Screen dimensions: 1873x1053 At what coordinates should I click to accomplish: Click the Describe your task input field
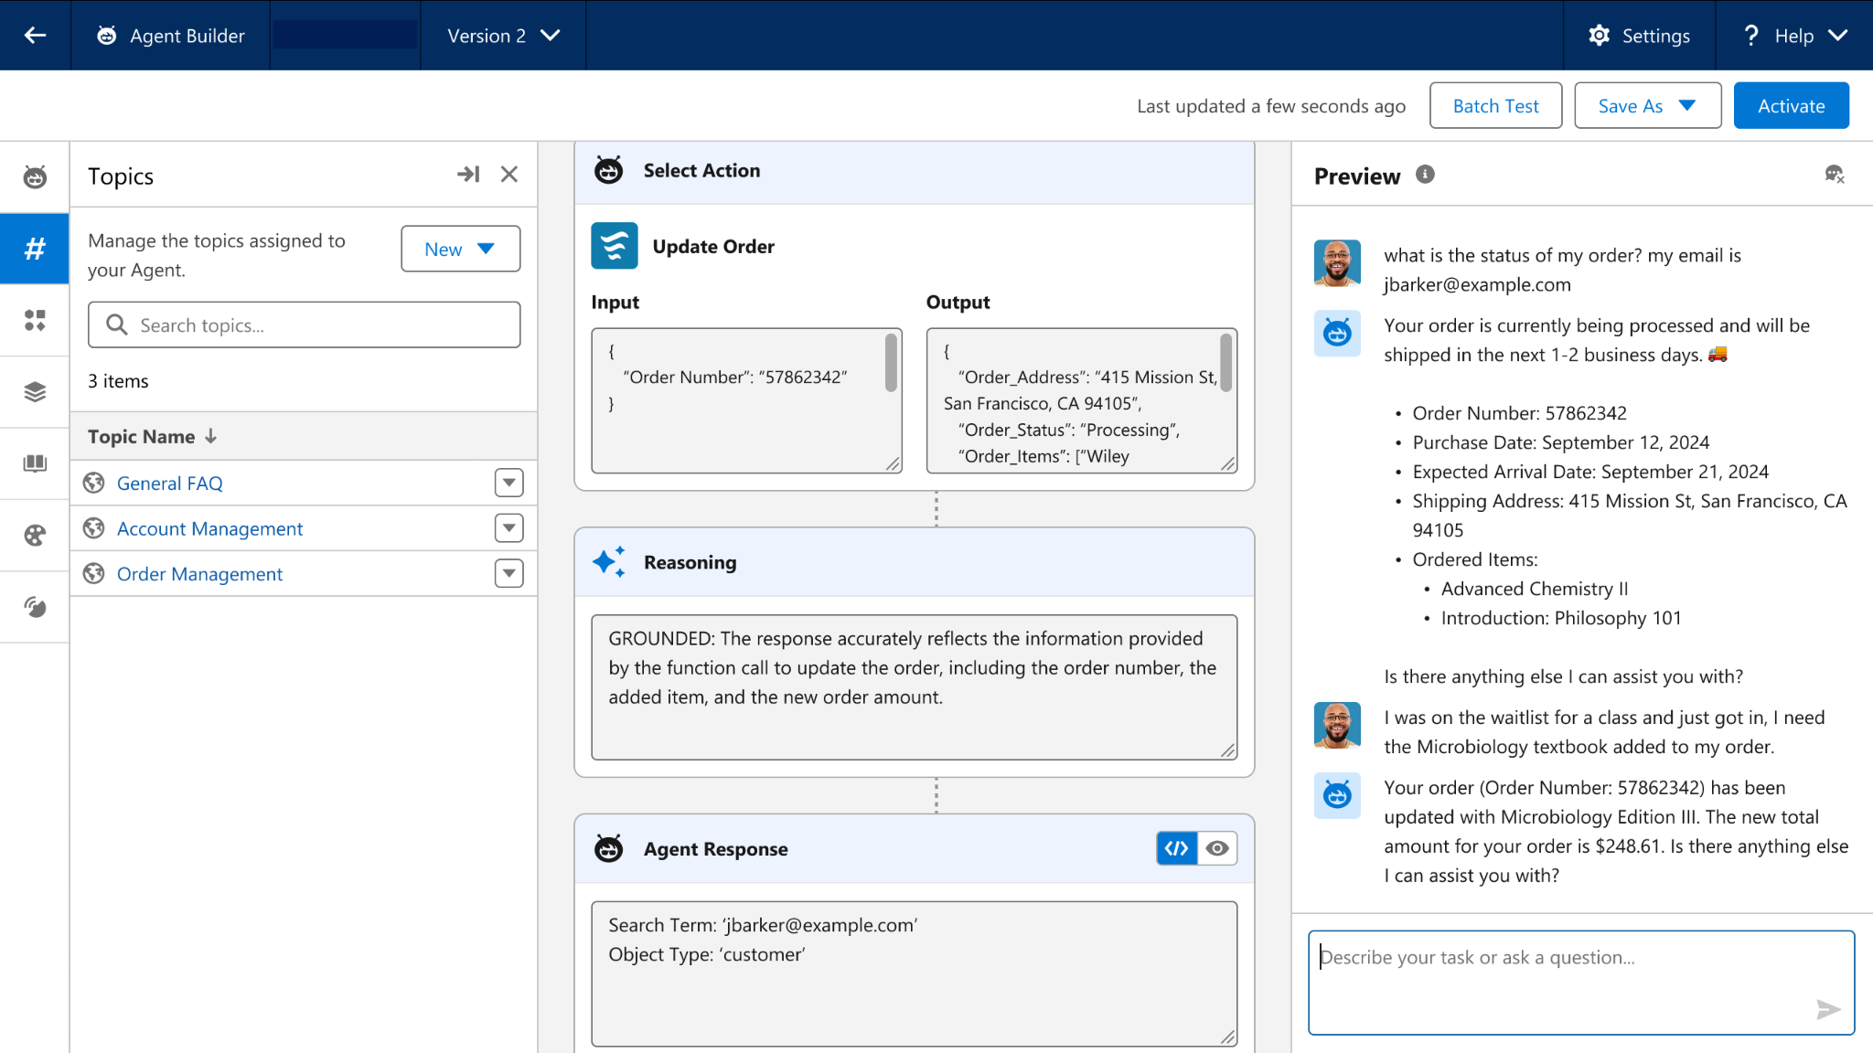point(1580,983)
